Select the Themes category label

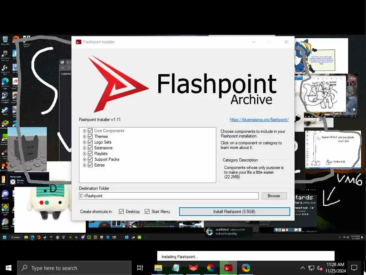[x=101, y=136]
